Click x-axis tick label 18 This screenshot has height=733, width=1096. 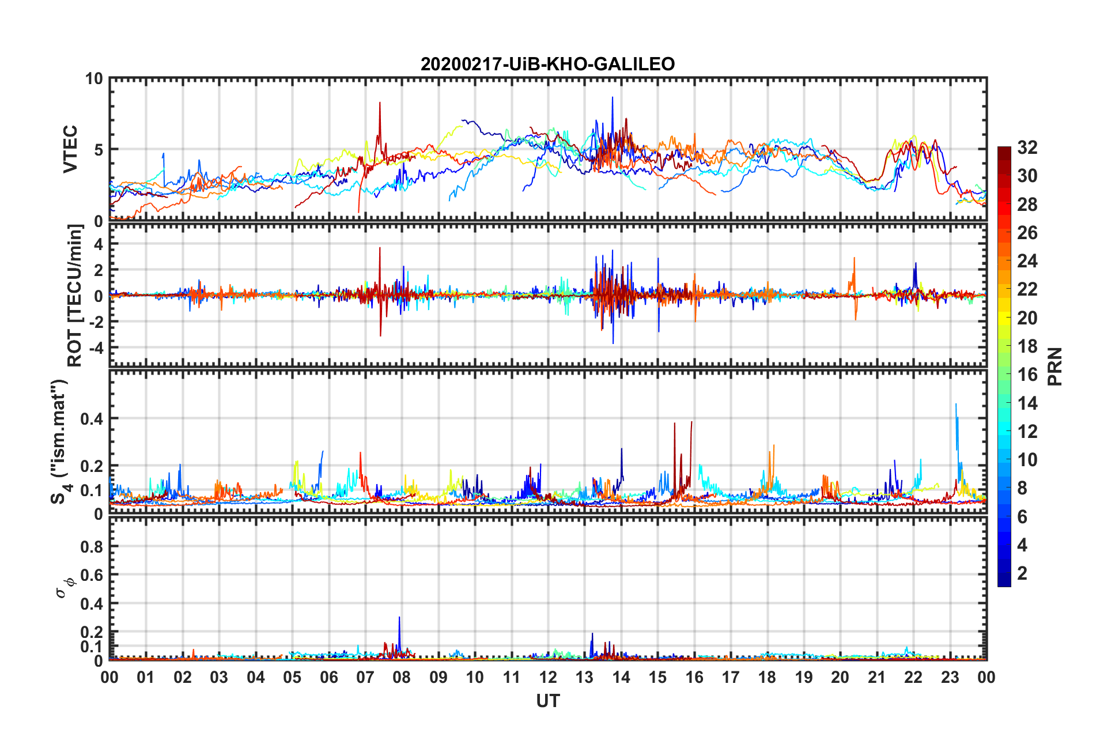(768, 677)
